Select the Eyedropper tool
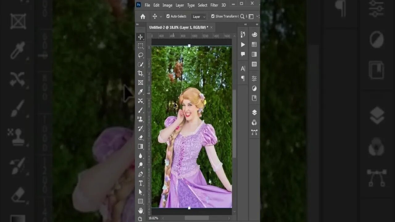Viewport: 395px width, 222px height. click(x=140, y=92)
